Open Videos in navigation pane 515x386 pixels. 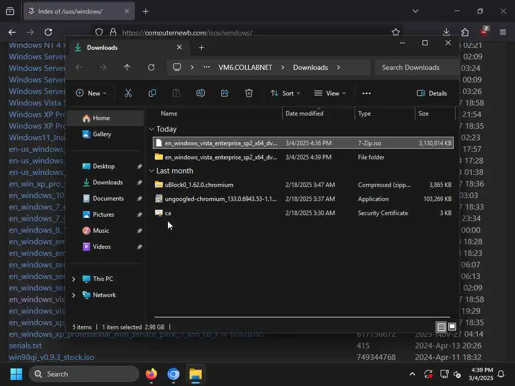coord(106,247)
